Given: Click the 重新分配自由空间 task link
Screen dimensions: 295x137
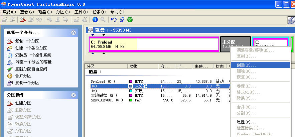Looking at the screenshot, I should pyautogui.click(x=31, y=69).
